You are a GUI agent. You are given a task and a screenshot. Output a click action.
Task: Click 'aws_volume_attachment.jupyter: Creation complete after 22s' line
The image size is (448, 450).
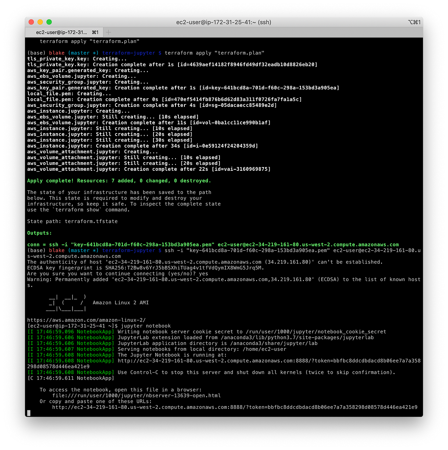(149, 169)
